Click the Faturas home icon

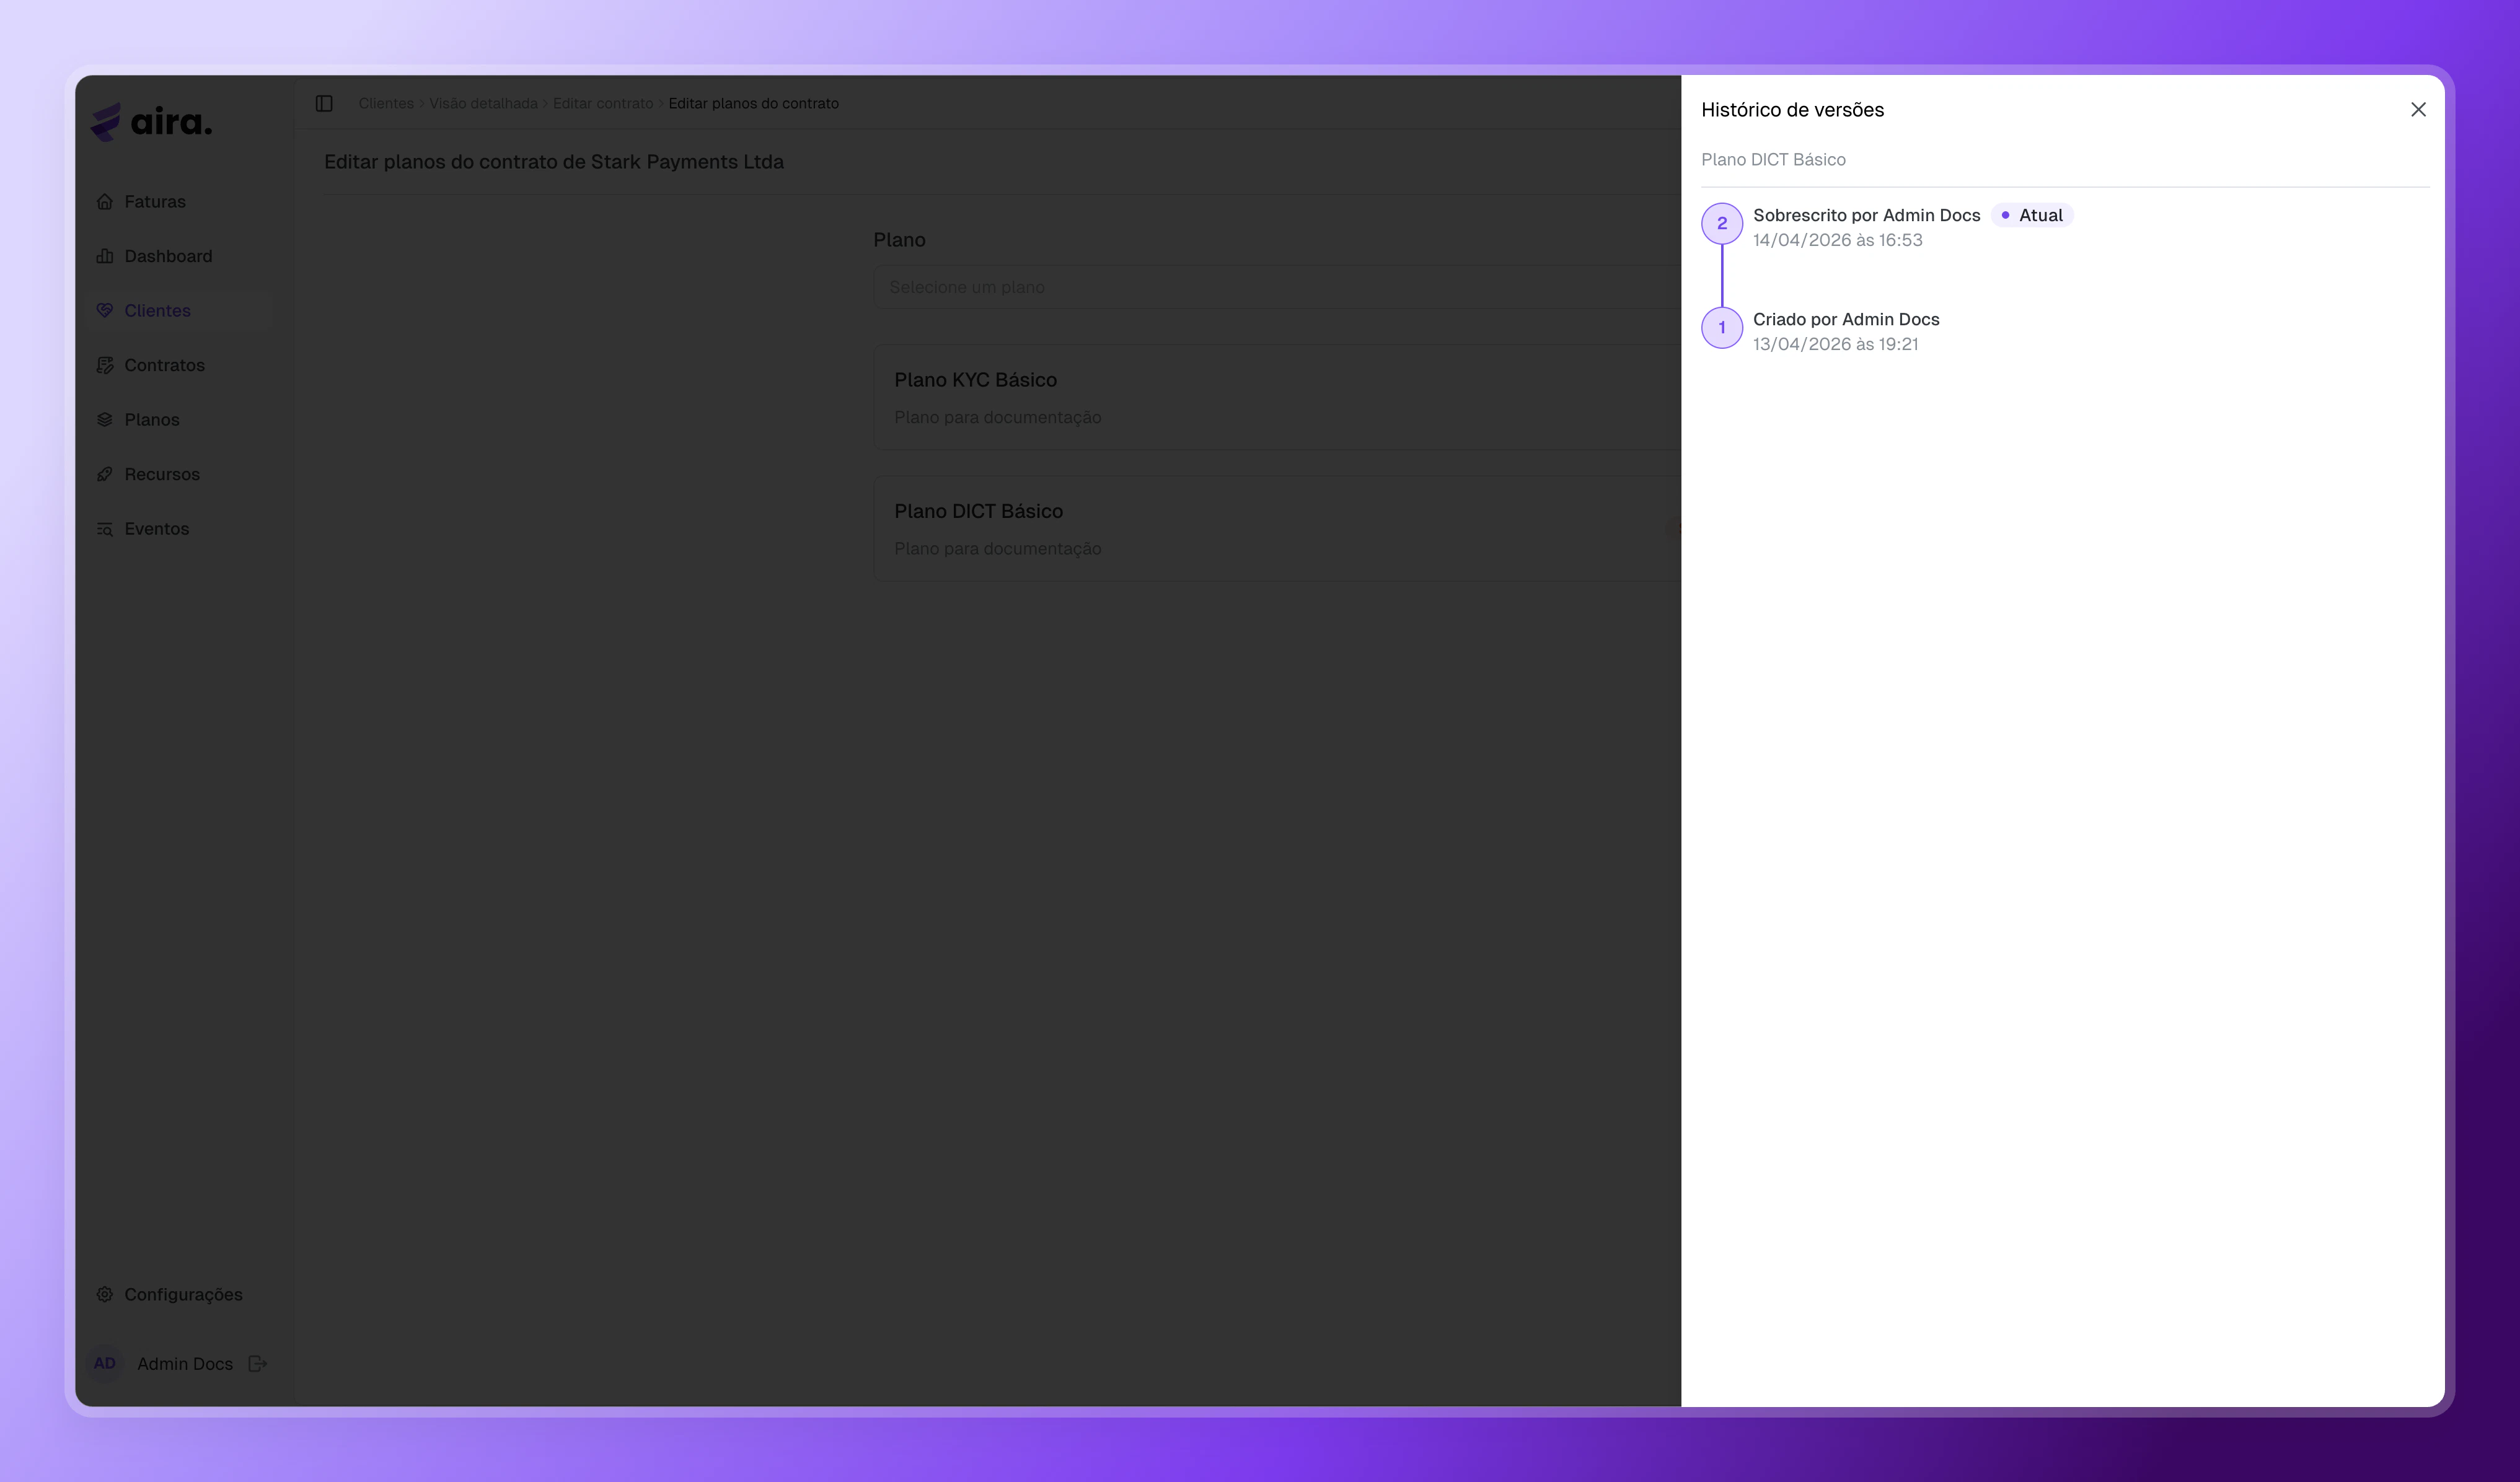104,201
